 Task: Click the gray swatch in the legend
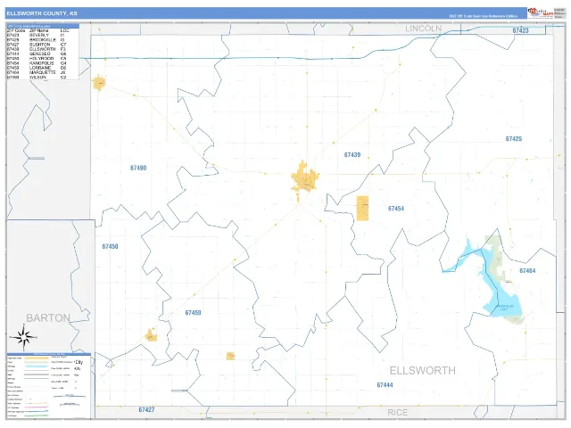pyautogui.click(x=37, y=374)
